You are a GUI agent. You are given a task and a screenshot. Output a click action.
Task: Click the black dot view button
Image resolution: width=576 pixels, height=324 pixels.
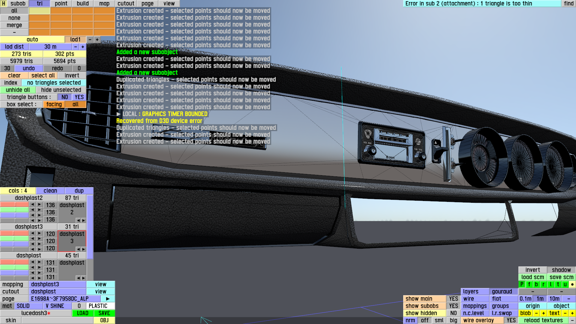click(x=572, y=284)
